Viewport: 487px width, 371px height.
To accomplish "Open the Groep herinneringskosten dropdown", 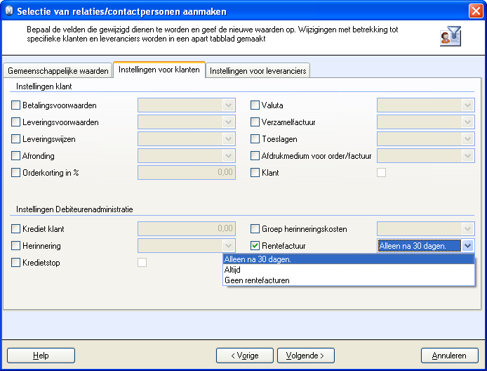I will [468, 229].
